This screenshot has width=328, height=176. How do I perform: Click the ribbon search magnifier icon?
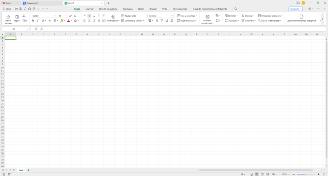(x=236, y=9)
